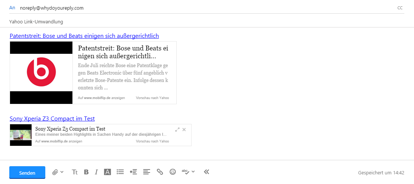The image size is (414, 184).
Task: Edit the subject Yahoo Link-Umwandlung
Action: (36, 22)
